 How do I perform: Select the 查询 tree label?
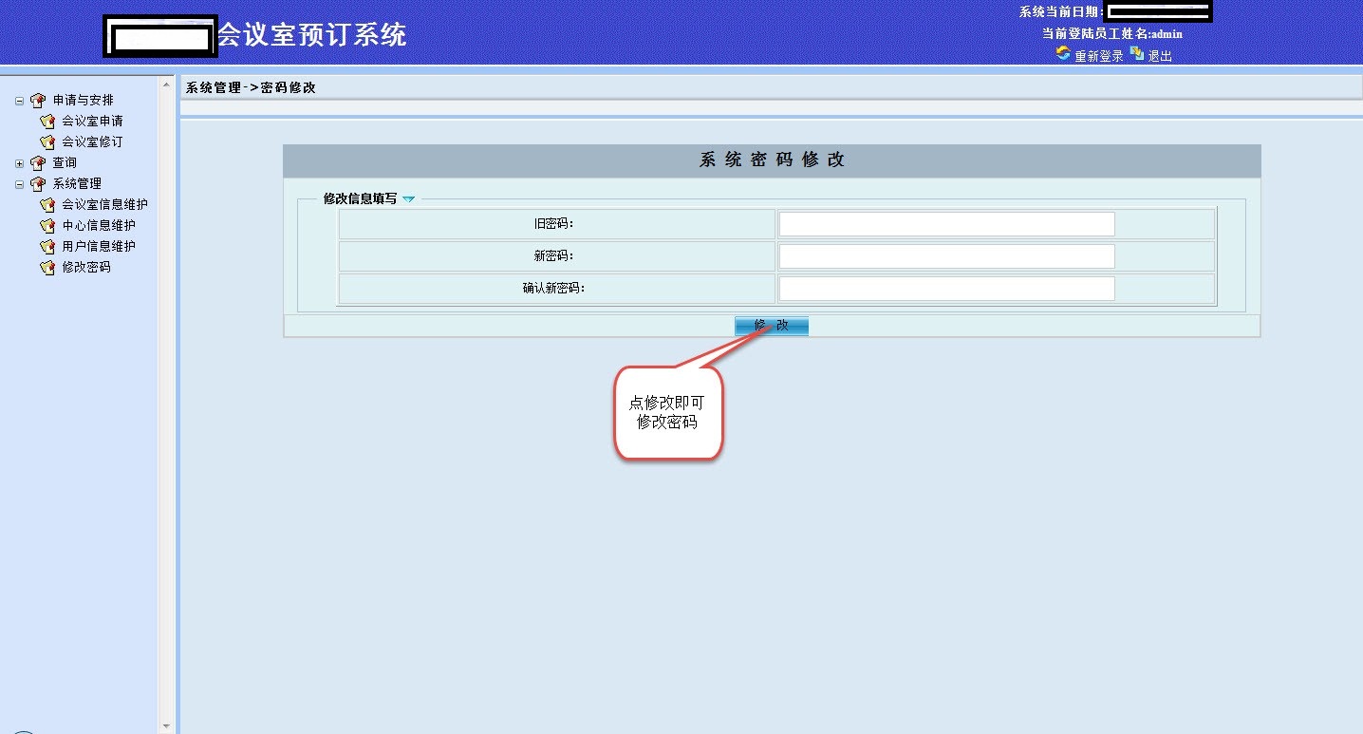[x=65, y=162]
